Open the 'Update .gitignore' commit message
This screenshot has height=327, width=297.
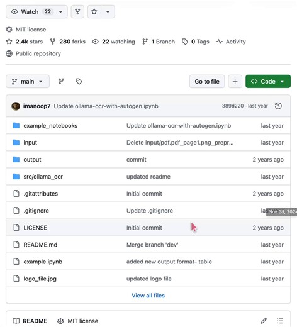point(150,211)
